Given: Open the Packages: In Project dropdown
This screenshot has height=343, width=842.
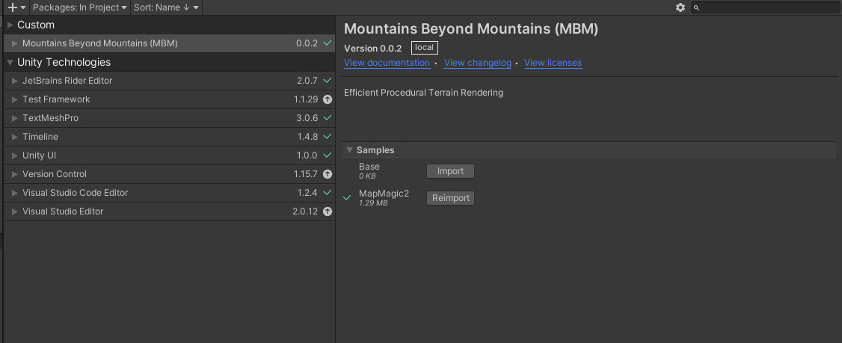Looking at the screenshot, I should [79, 7].
